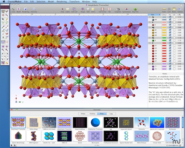Uncheck visibility for site T1

pos(169,66)
